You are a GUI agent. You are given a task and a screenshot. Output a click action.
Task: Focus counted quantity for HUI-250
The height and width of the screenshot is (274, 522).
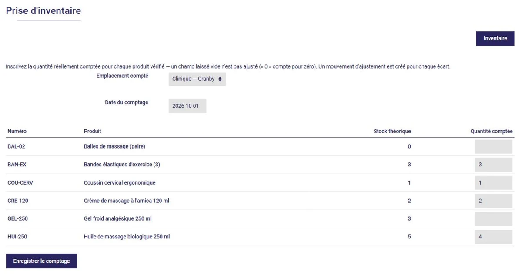coord(493,237)
